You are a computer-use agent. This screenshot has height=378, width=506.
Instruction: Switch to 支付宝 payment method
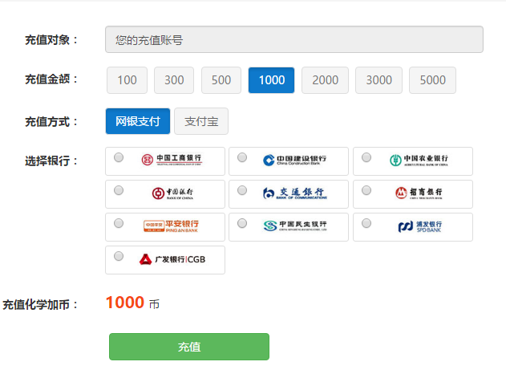click(201, 121)
